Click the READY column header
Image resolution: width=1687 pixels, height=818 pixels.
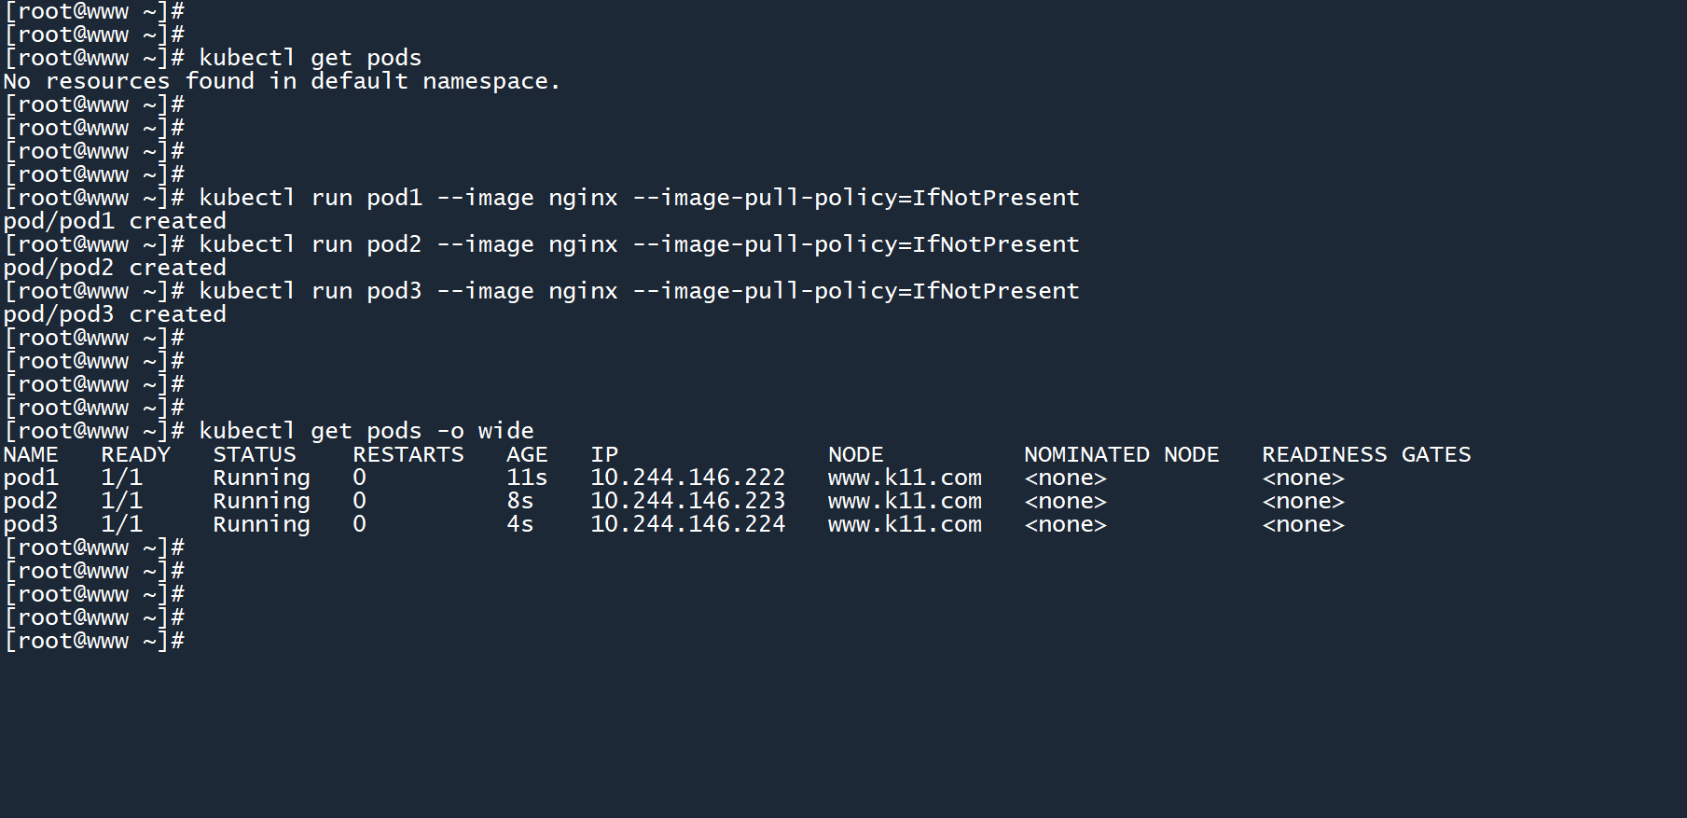(x=135, y=454)
